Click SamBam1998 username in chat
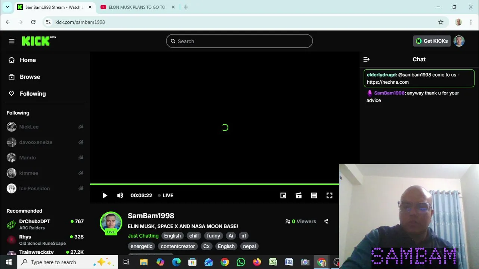Image resolution: width=479 pixels, height=269 pixels. coord(389,93)
